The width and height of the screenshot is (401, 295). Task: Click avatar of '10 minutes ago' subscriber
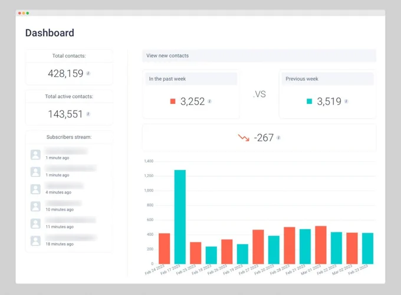pos(35,206)
